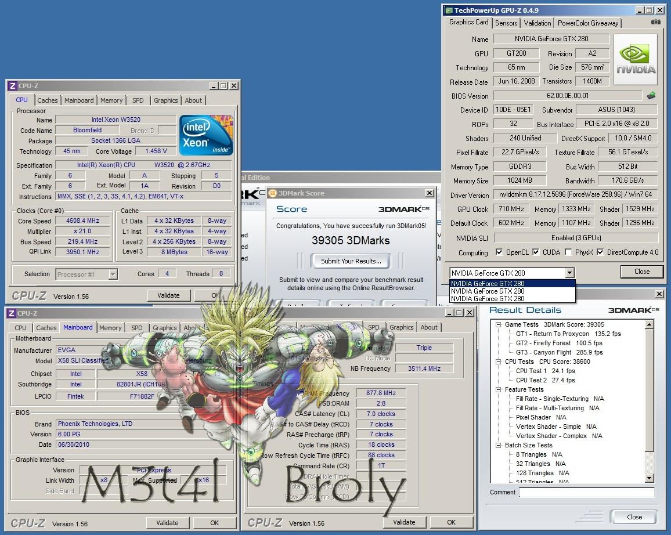Image resolution: width=671 pixels, height=535 pixels.
Task: Click OK in the Mainboard CPU-Z window
Action: tap(214, 523)
